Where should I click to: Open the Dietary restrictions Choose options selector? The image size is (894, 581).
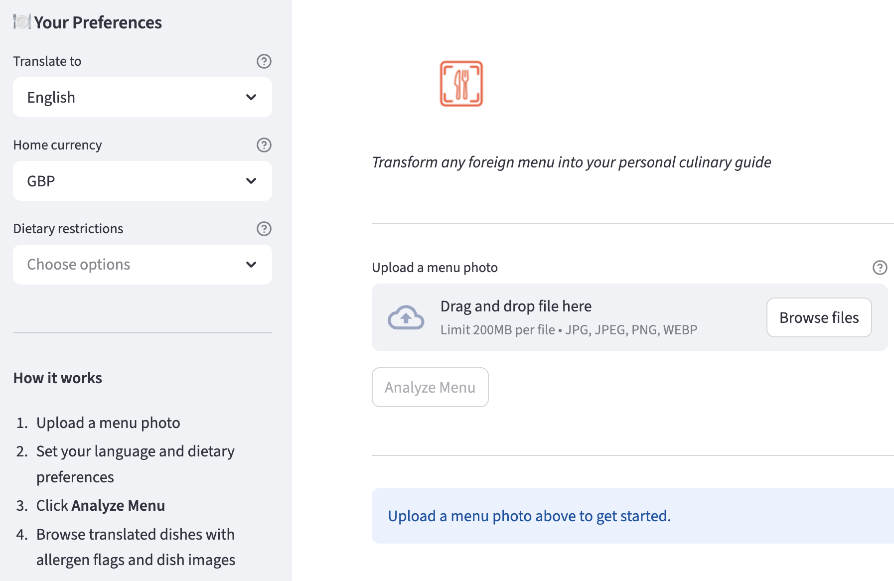[x=135, y=265]
